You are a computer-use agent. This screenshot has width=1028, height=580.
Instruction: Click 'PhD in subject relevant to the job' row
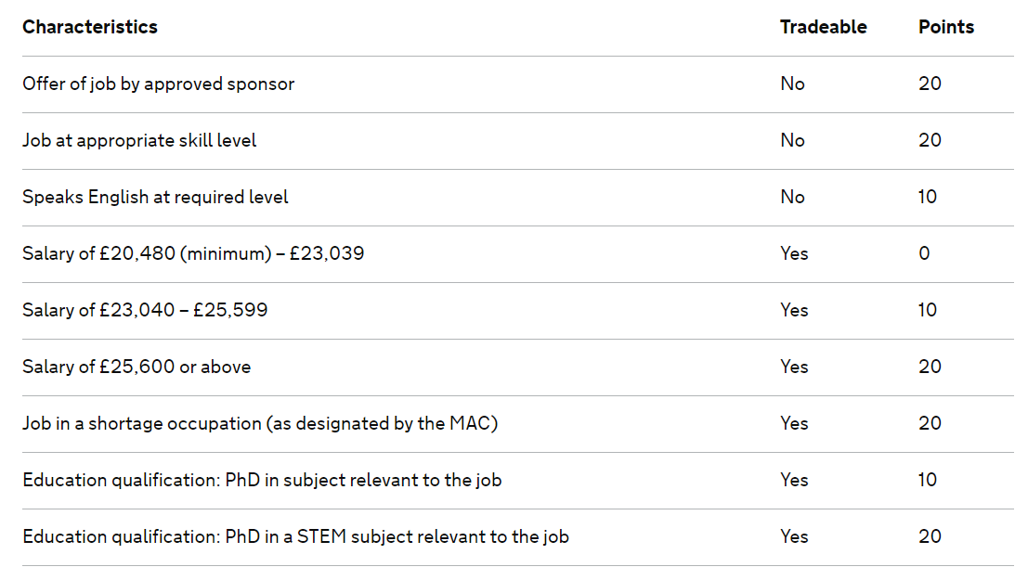click(262, 480)
